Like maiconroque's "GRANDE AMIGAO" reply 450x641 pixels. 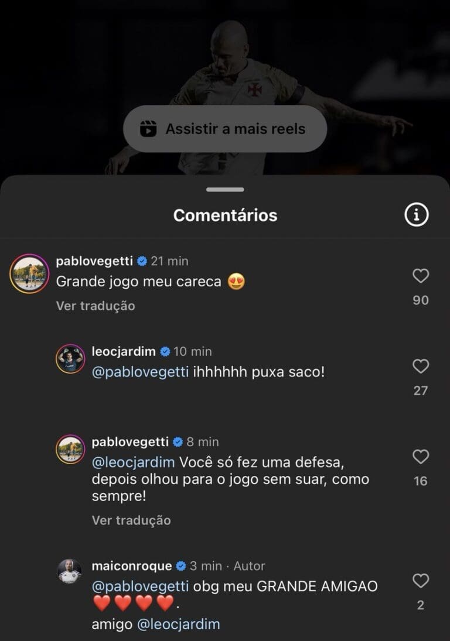click(421, 581)
